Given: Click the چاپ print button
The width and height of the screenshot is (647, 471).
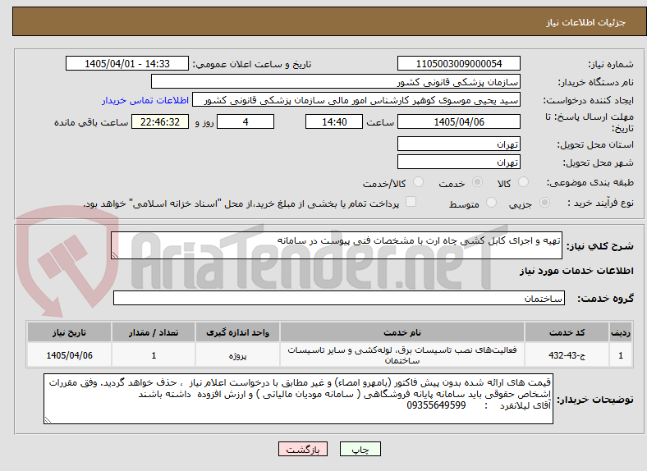Looking at the screenshot, I should click(360, 449).
